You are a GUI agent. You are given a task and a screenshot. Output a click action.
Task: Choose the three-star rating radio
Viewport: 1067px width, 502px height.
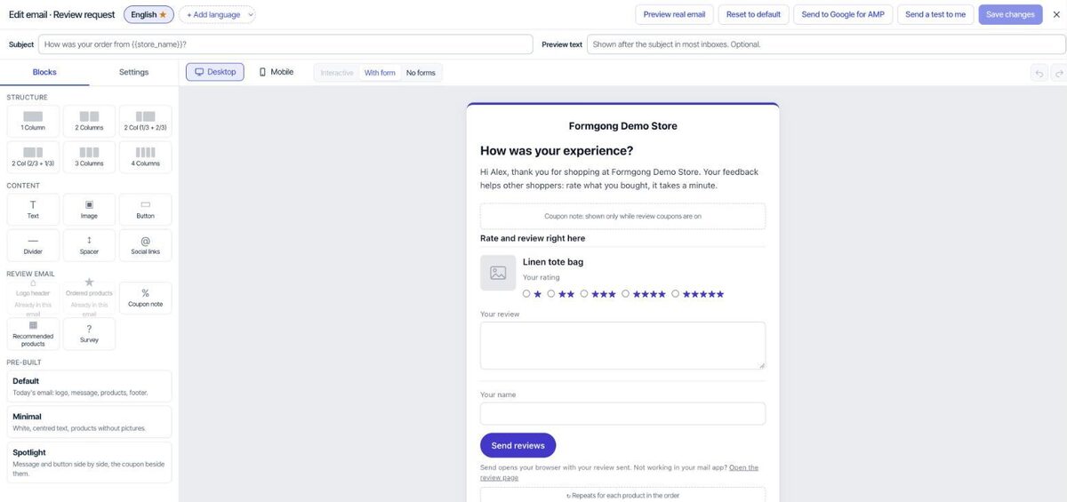pos(584,293)
